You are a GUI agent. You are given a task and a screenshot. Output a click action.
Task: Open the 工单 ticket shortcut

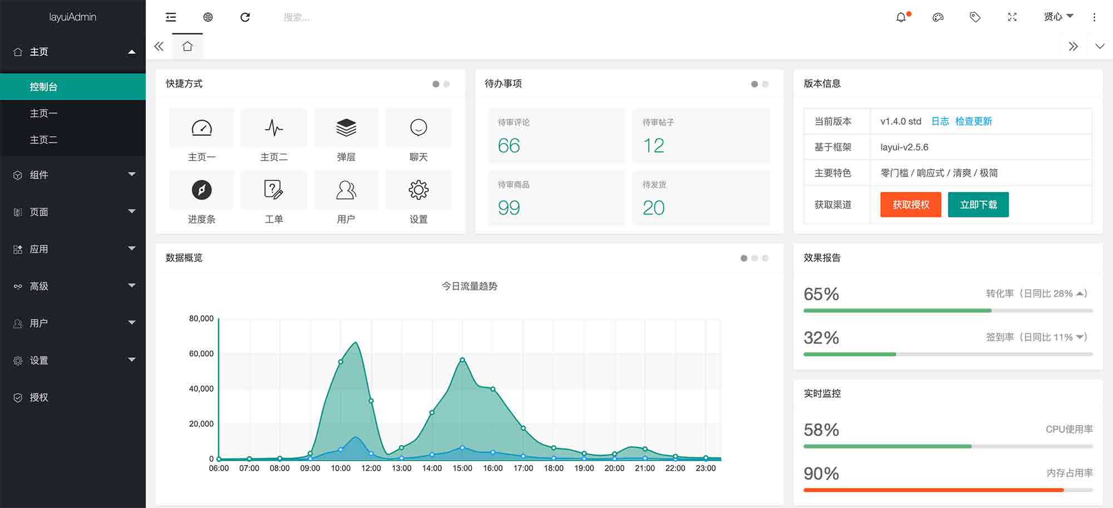click(274, 190)
